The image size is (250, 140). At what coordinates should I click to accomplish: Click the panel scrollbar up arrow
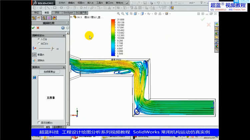tap(68, 33)
